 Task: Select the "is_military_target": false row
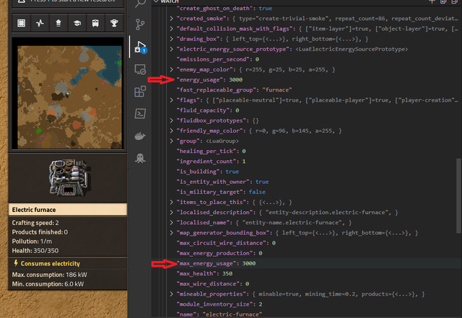[x=306, y=192]
